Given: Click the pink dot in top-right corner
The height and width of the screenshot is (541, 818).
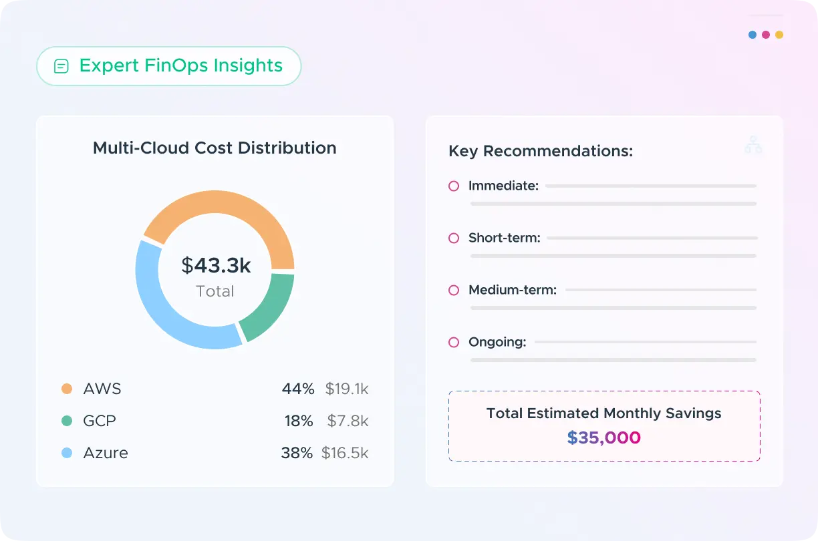Looking at the screenshot, I should click(x=766, y=35).
